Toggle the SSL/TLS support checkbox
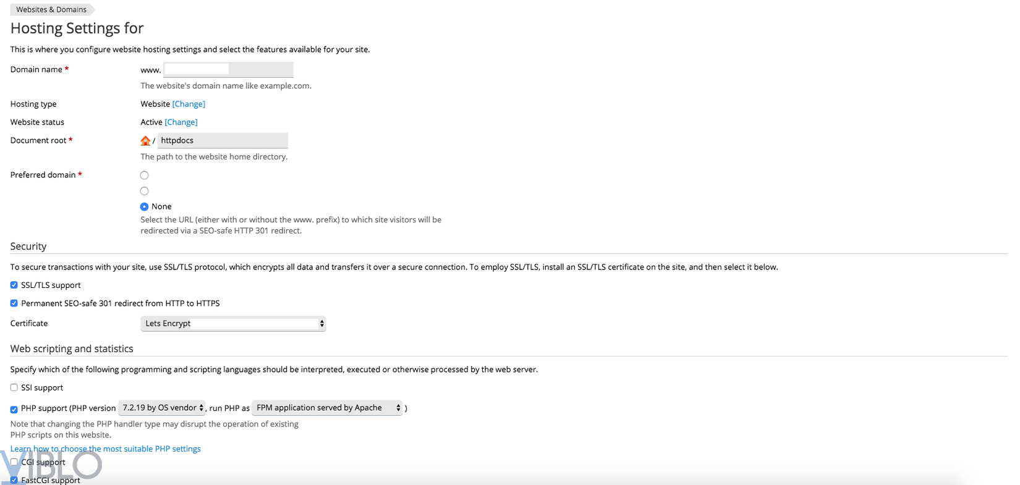 (x=14, y=285)
